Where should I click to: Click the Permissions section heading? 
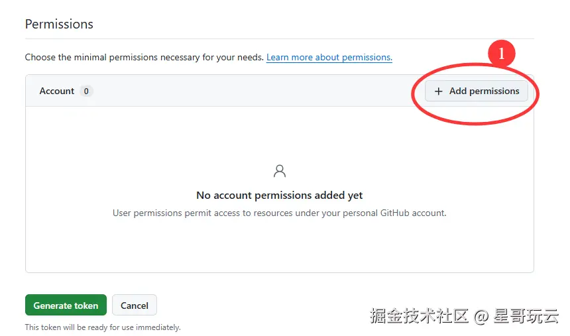click(59, 25)
